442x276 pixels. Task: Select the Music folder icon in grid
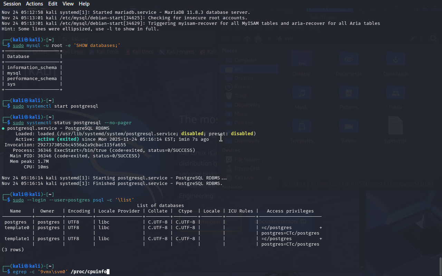(x=302, y=93)
